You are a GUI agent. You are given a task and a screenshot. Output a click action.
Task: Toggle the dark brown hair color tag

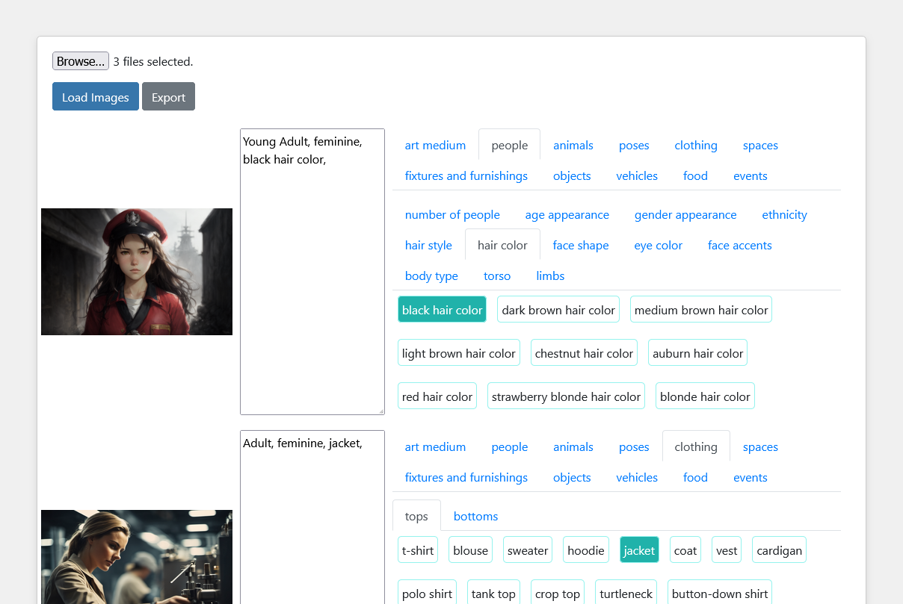pos(558,310)
